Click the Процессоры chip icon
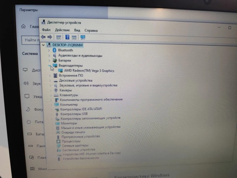Image resolution: width=237 pixels, height=178 pixels. coord(58,141)
